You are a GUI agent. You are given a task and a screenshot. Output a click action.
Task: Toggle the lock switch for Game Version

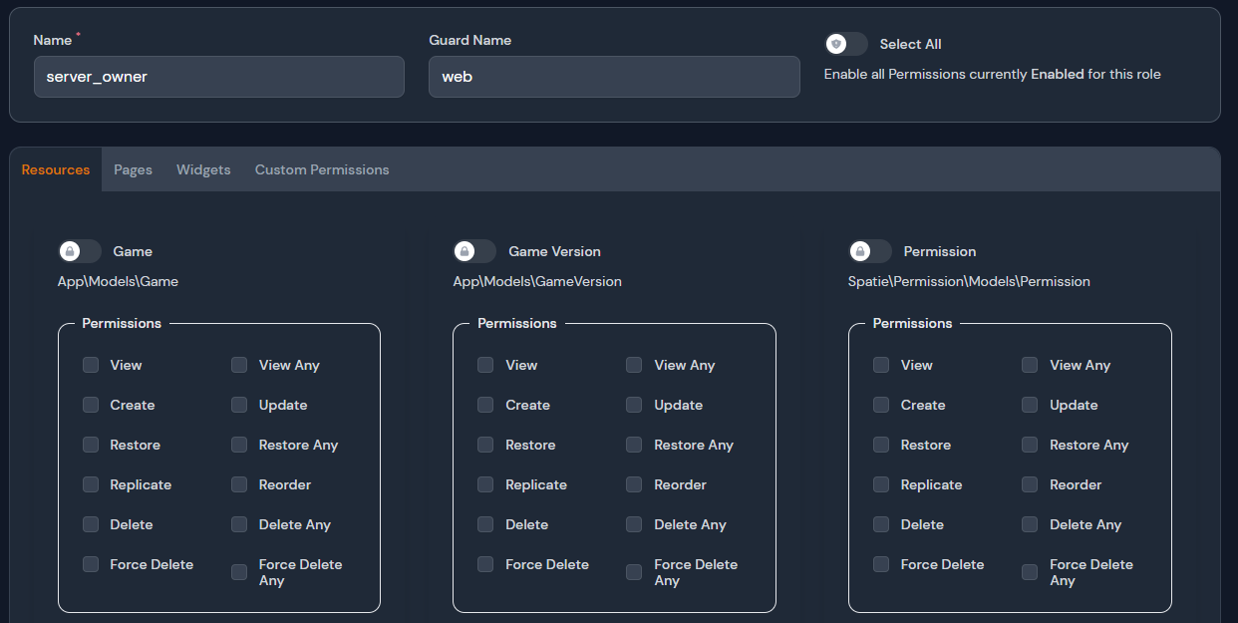point(475,251)
